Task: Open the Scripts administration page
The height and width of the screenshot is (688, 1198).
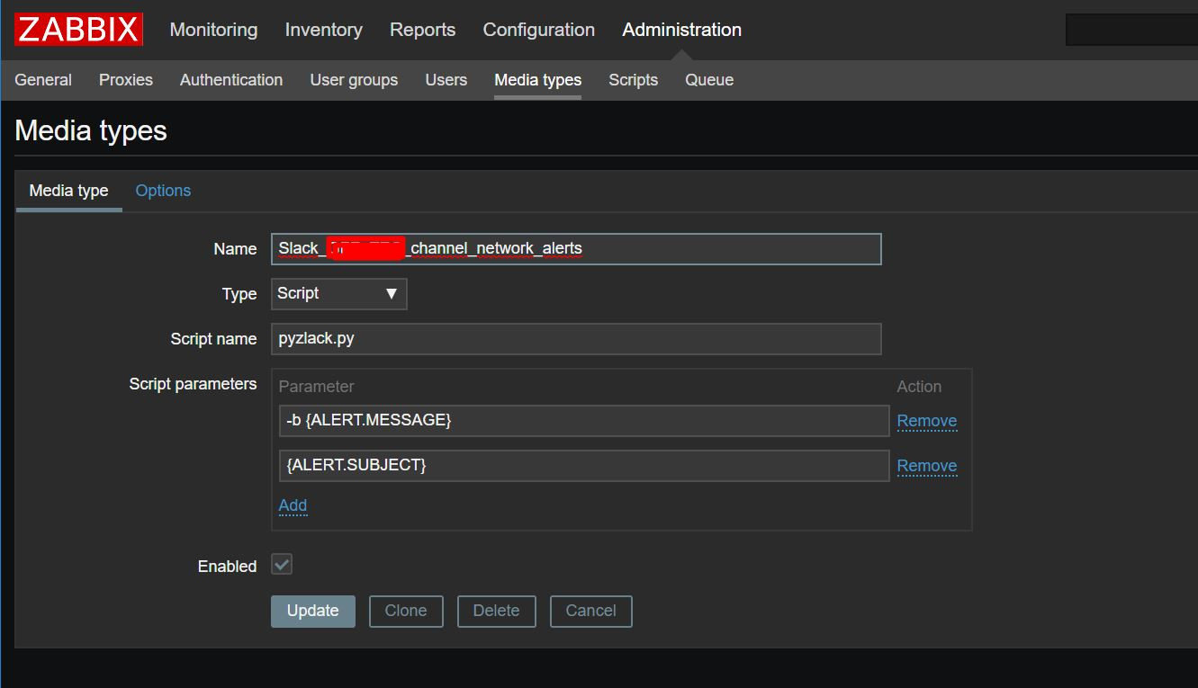Action: coord(633,80)
